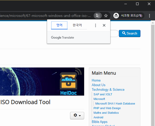
Task: Open PHP and Web Design link
Action: click(107, 108)
